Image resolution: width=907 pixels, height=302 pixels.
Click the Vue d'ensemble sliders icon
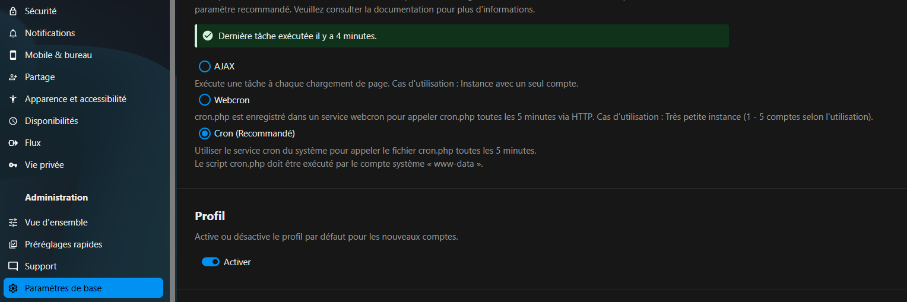pos(13,222)
